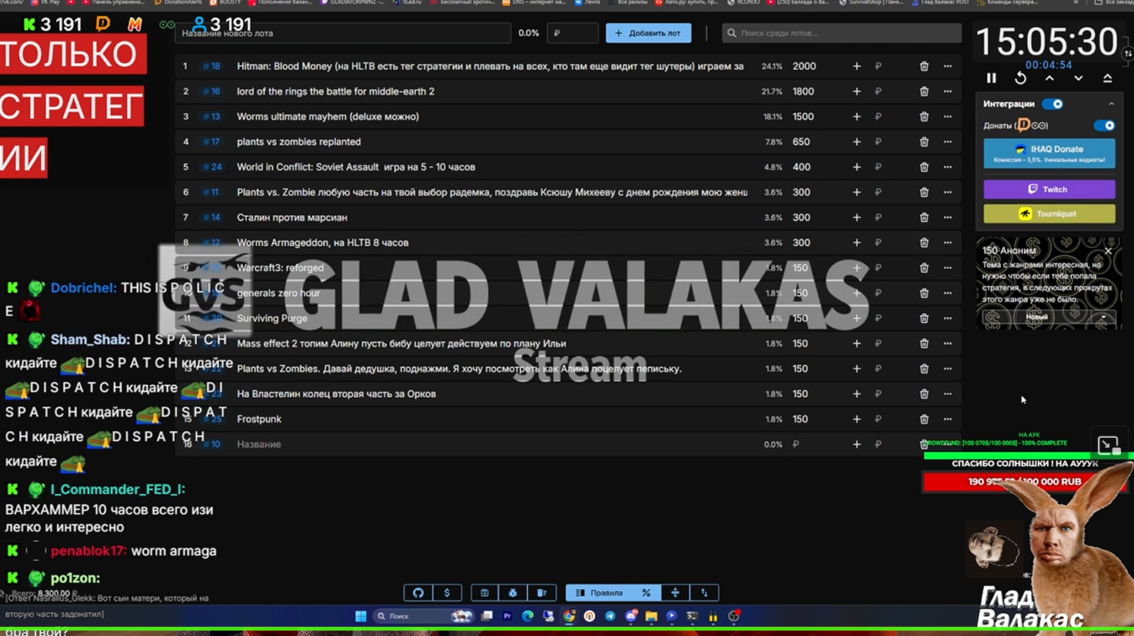Click the 650 amount of plants vs zombies replanted
This screenshot has width=1134, height=636.
coord(800,142)
